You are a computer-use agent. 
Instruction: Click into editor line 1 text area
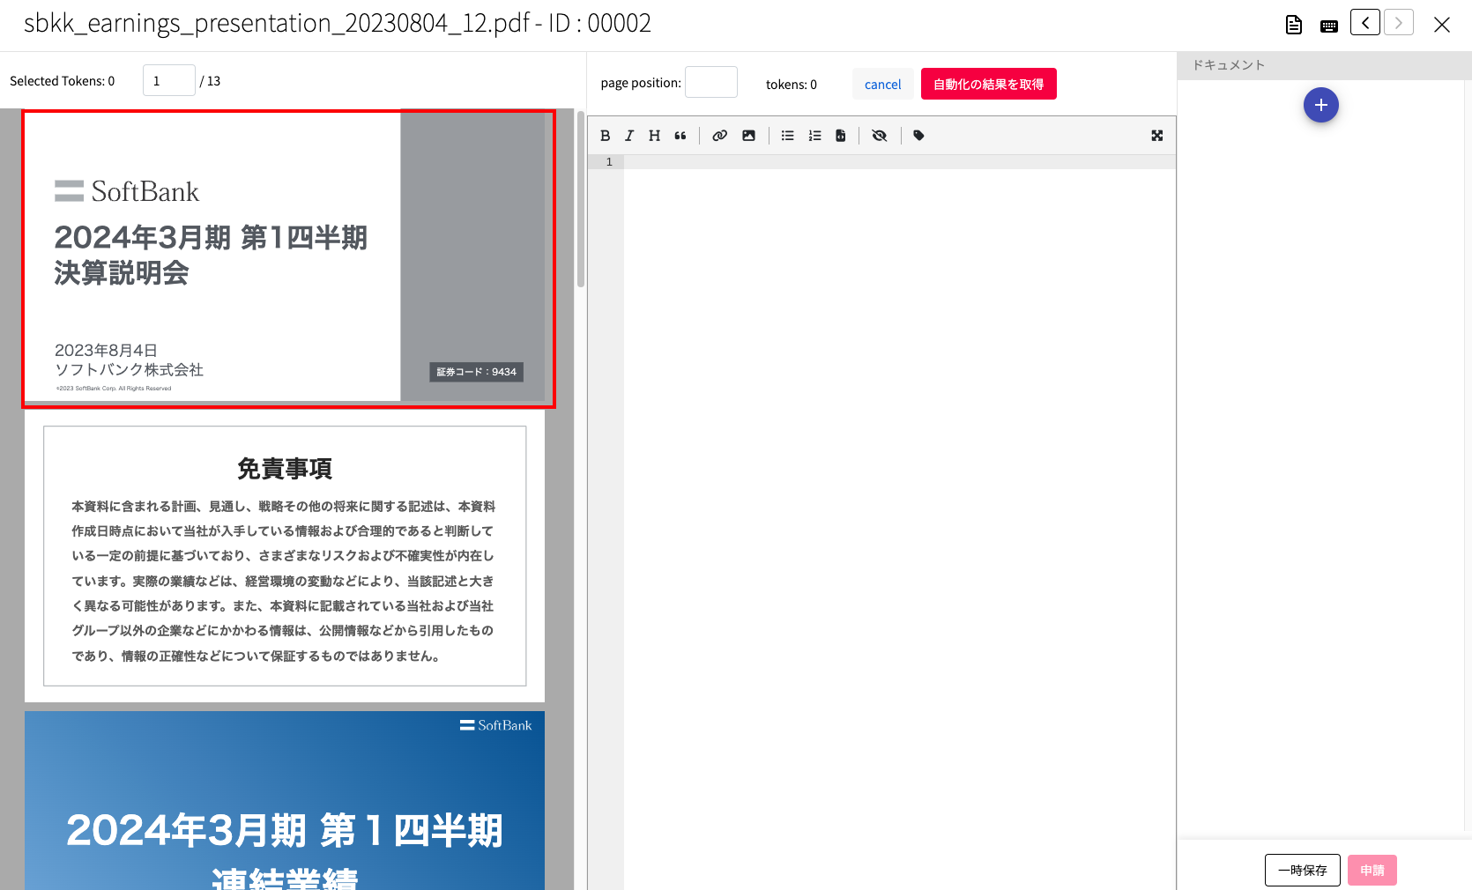[x=899, y=162]
